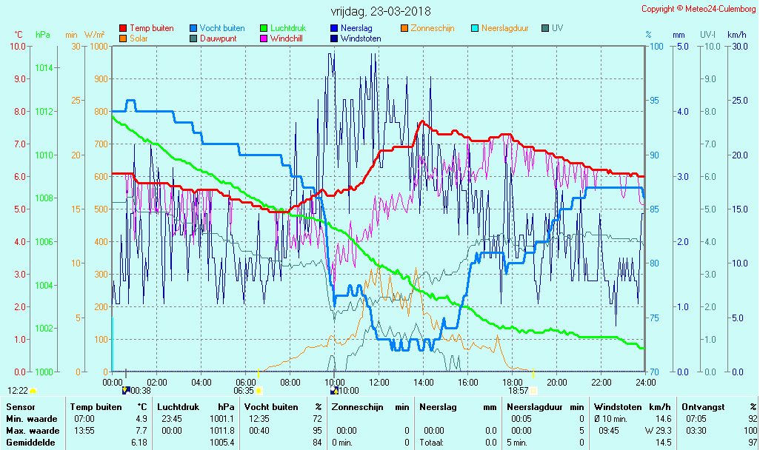Click the Neerslag legend label
This screenshot has width=760, height=450.
pyautogui.click(x=356, y=28)
